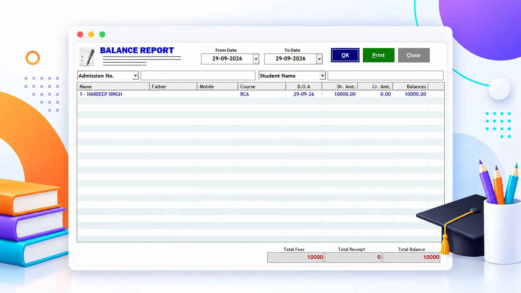Click the 29-09-26 admission date cell
Screen dimensions: 521x293
(x=304, y=94)
